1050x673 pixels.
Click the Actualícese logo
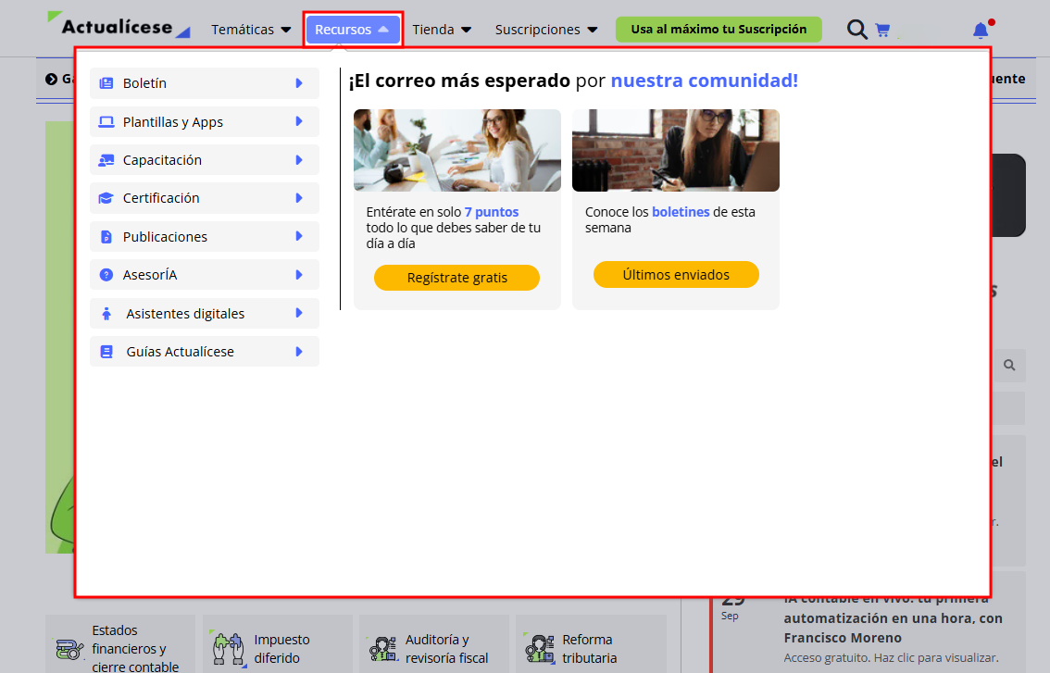tap(119, 27)
